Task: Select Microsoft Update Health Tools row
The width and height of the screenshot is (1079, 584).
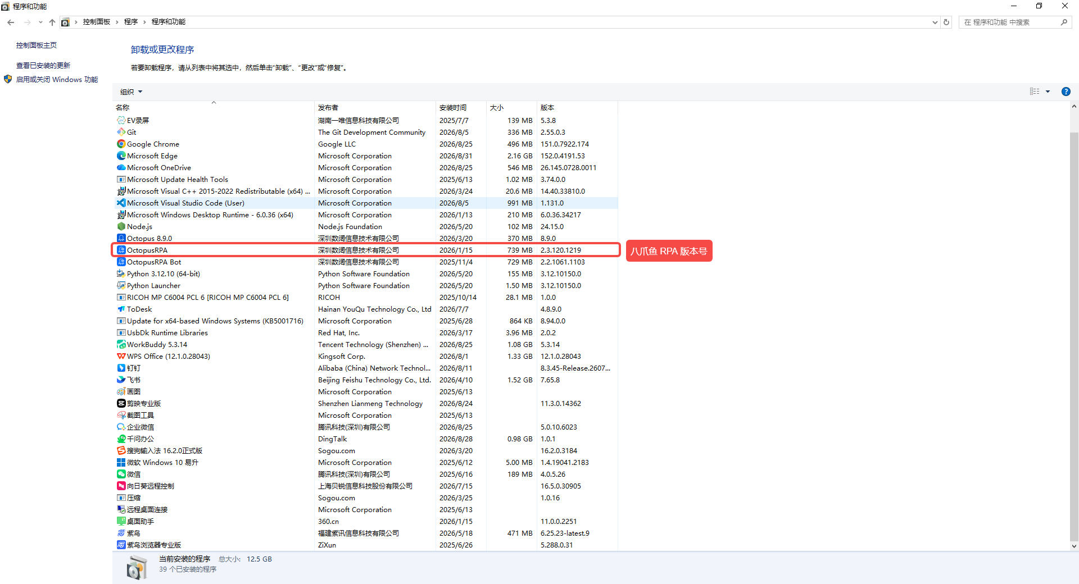Action: (x=366, y=179)
